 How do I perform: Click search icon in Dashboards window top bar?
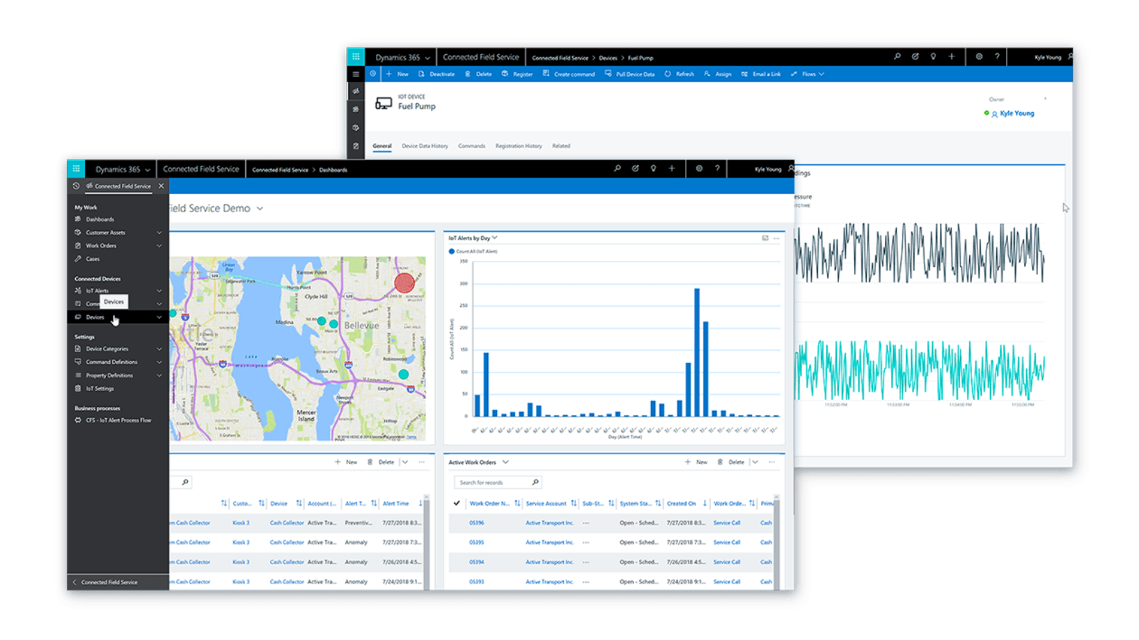pos(617,168)
